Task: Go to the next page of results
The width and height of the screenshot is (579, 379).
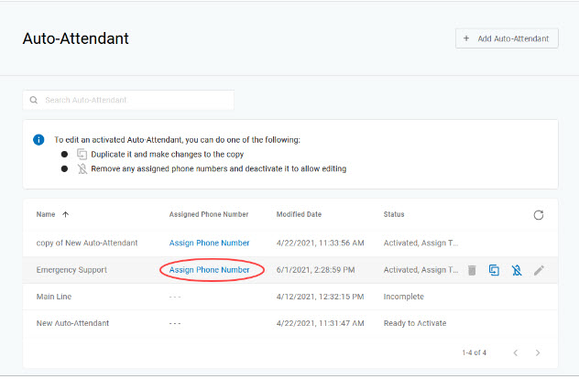Action: point(538,352)
